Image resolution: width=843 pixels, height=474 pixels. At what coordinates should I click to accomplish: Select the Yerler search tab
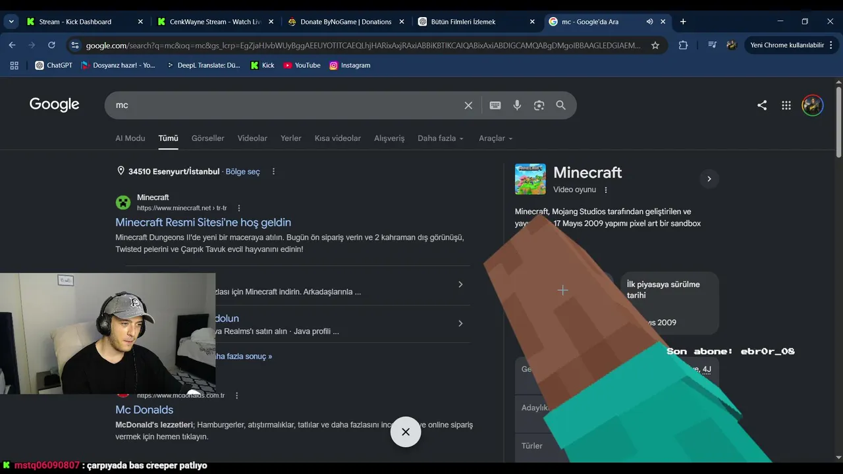click(291, 138)
